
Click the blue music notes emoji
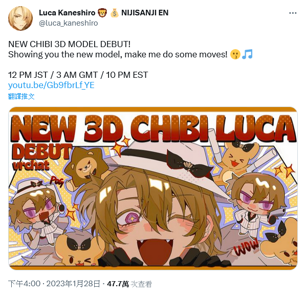pos(247,54)
